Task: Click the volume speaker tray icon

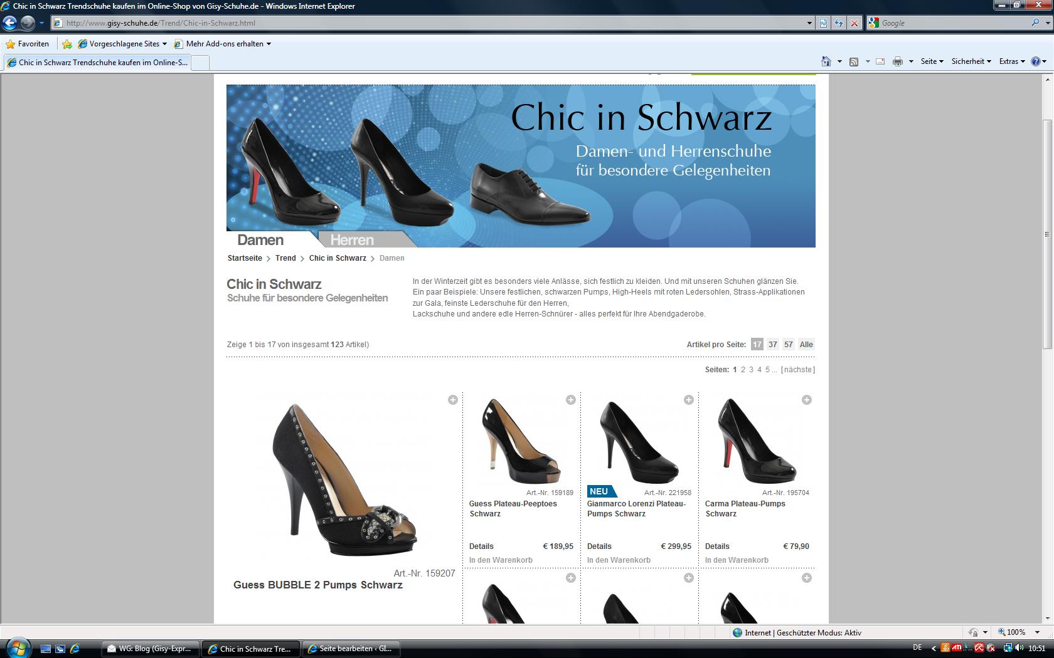Action: [x=1020, y=648]
